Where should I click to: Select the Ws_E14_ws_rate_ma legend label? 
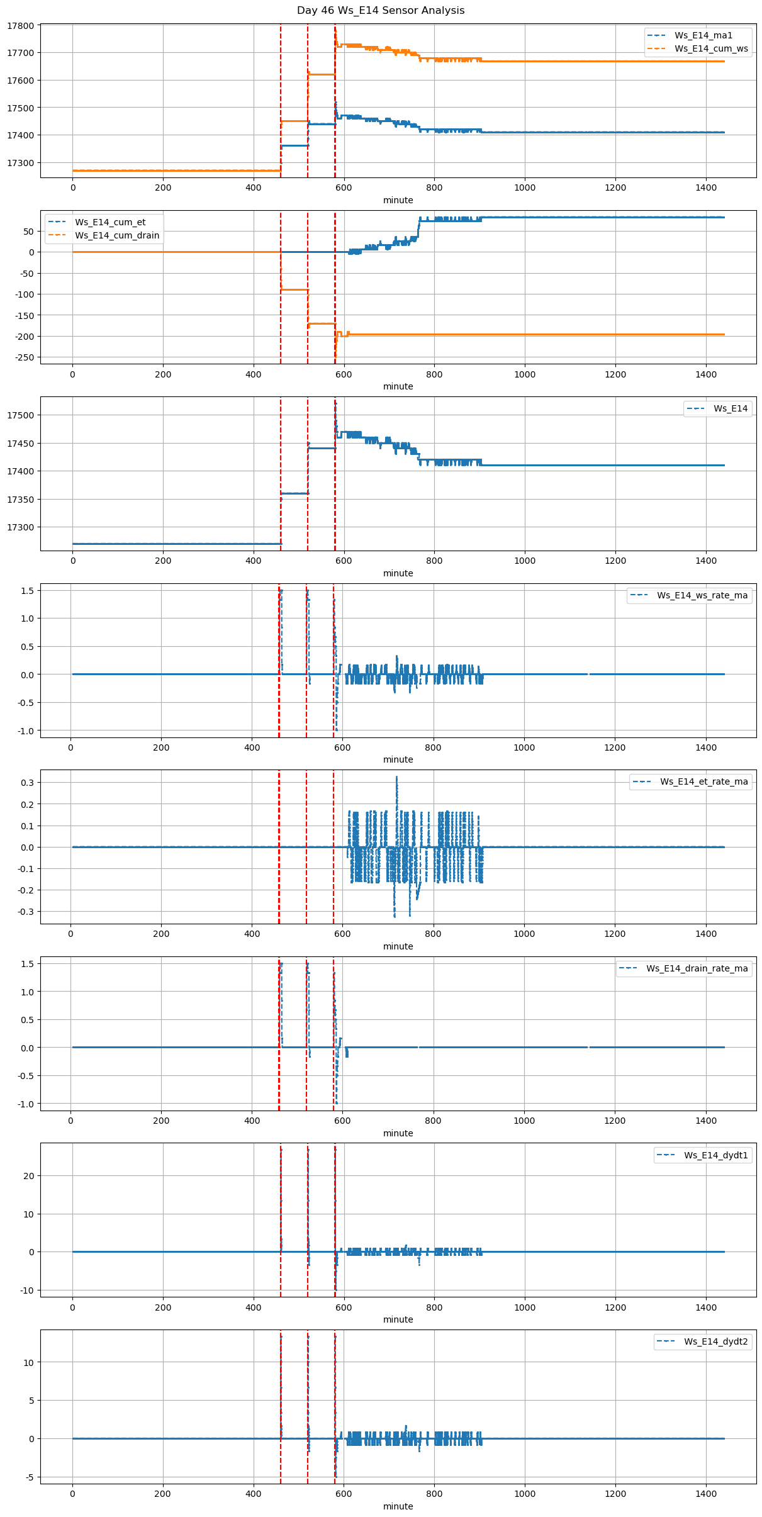point(702,595)
